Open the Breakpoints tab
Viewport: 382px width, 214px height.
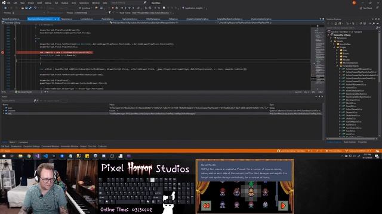point(16,146)
